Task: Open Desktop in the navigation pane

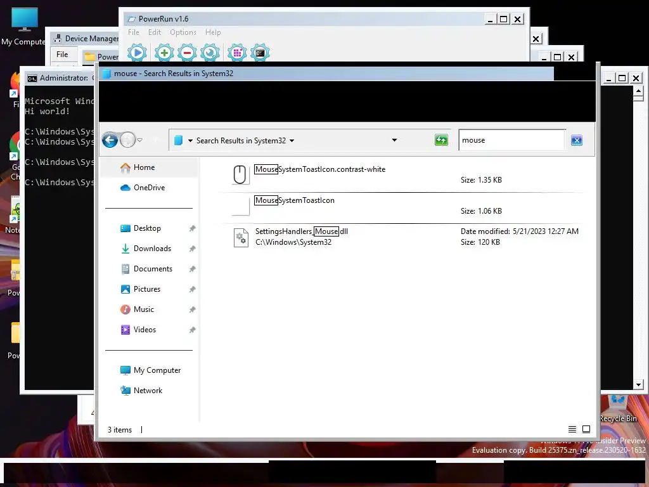Action: coord(149,228)
